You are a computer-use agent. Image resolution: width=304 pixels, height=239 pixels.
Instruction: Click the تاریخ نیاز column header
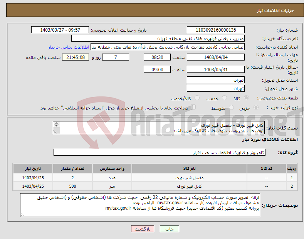pos(33,168)
